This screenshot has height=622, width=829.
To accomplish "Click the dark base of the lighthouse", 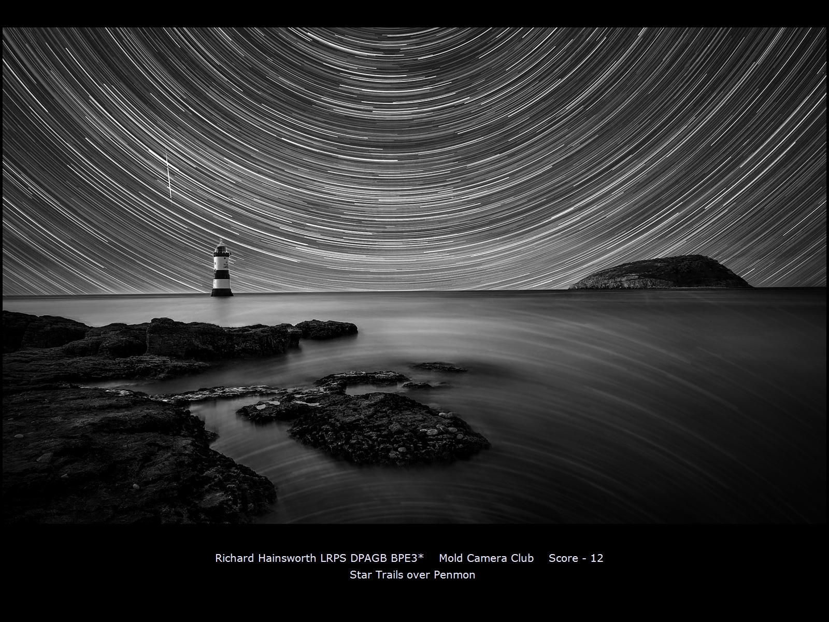I will pyautogui.click(x=222, y=292).
